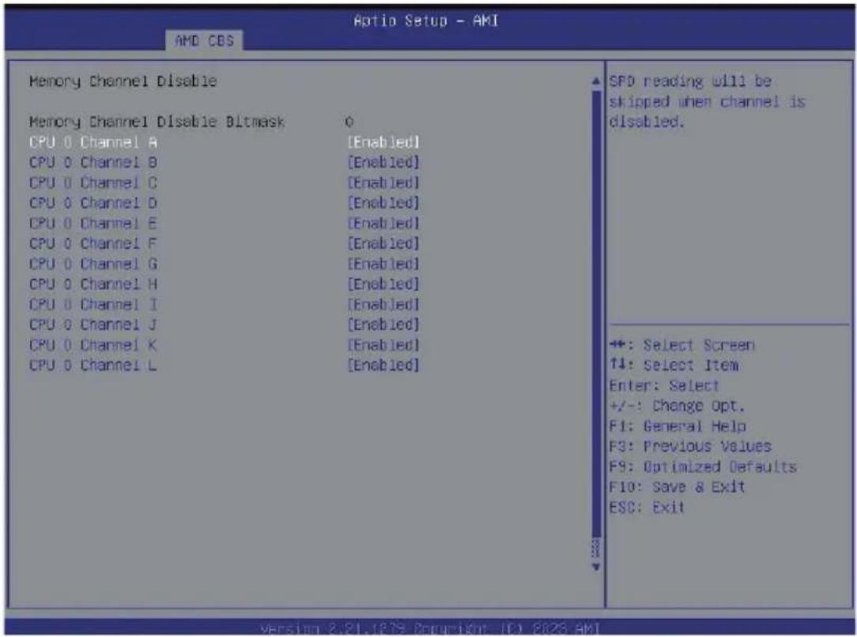Click the bitmask value 0
The height and width of the screenshot is (637, 857).
[x=349, y=122]
